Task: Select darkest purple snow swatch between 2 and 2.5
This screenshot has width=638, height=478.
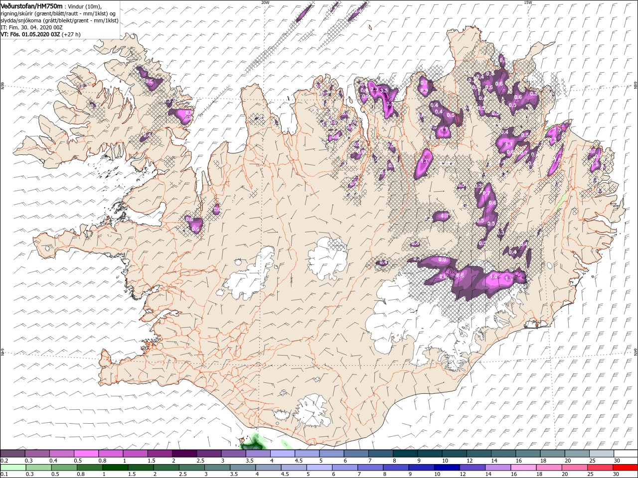Action: click(x=184, y=454)
